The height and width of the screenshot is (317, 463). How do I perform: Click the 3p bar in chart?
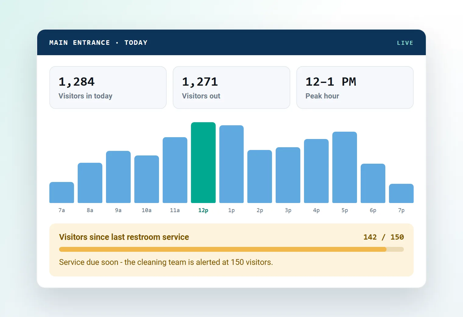tap(288, 175)
